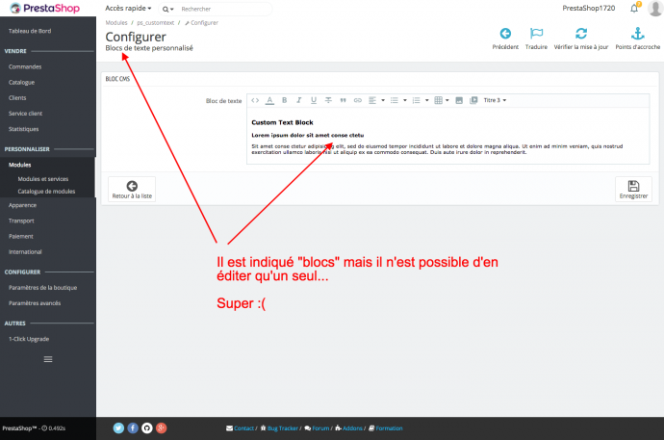Click inside the Custom Text Block editor
This screenshot has width=664, height=440.
coord(448,136)
